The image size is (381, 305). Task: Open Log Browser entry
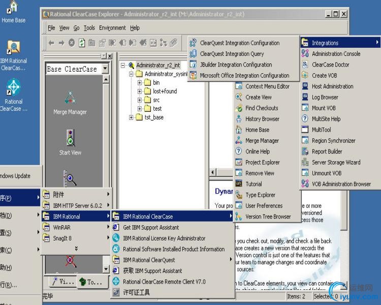click(x=340, y=97)
